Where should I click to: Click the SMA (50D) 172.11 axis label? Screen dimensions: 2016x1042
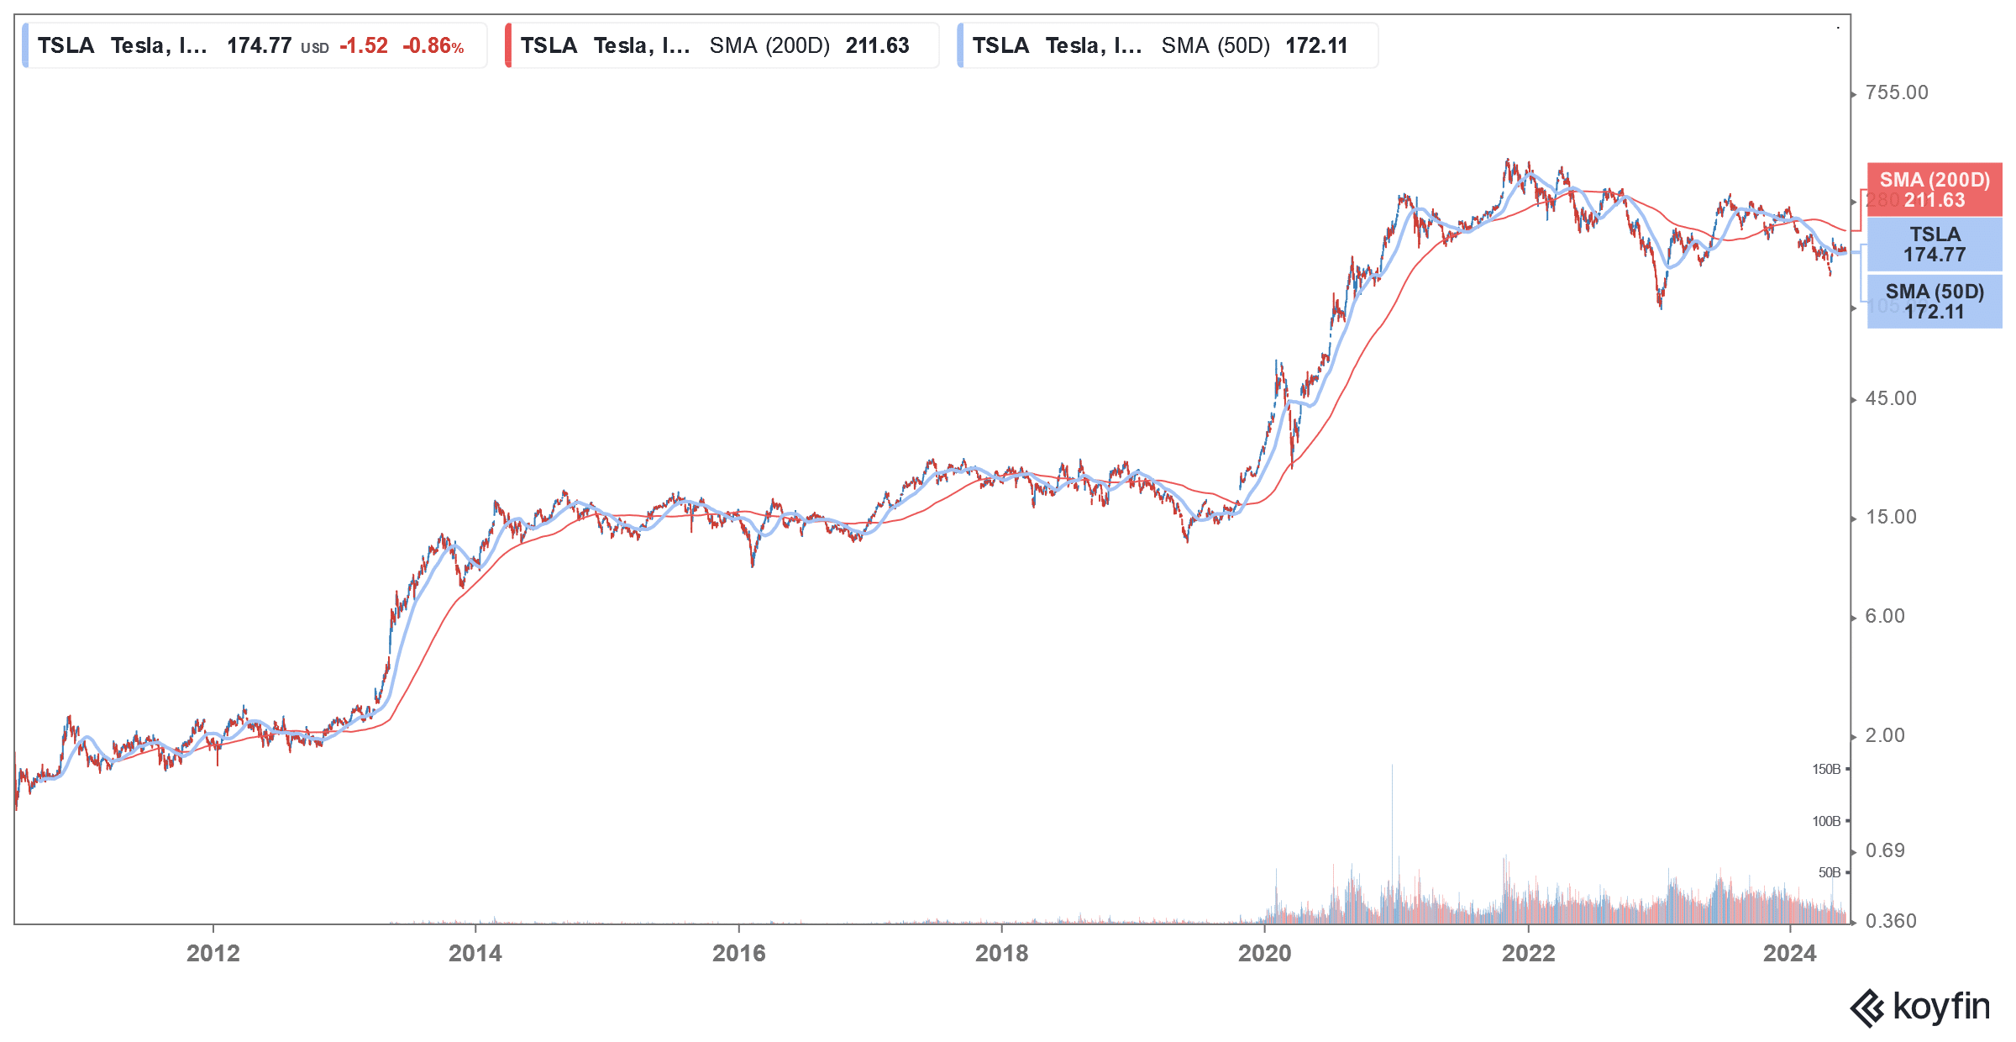click(1935, 301)
